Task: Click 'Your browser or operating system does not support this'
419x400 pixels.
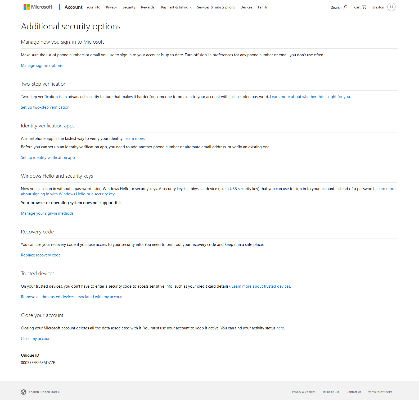Action: click(x=71, y=203)
